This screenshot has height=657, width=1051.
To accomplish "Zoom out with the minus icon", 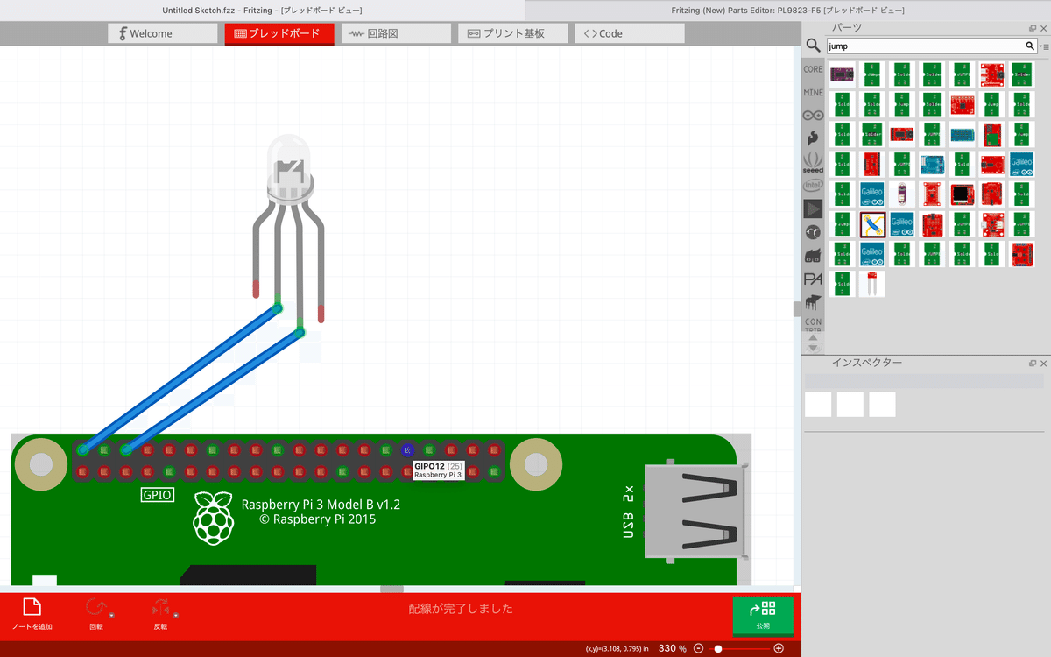I will coord(698,648).
